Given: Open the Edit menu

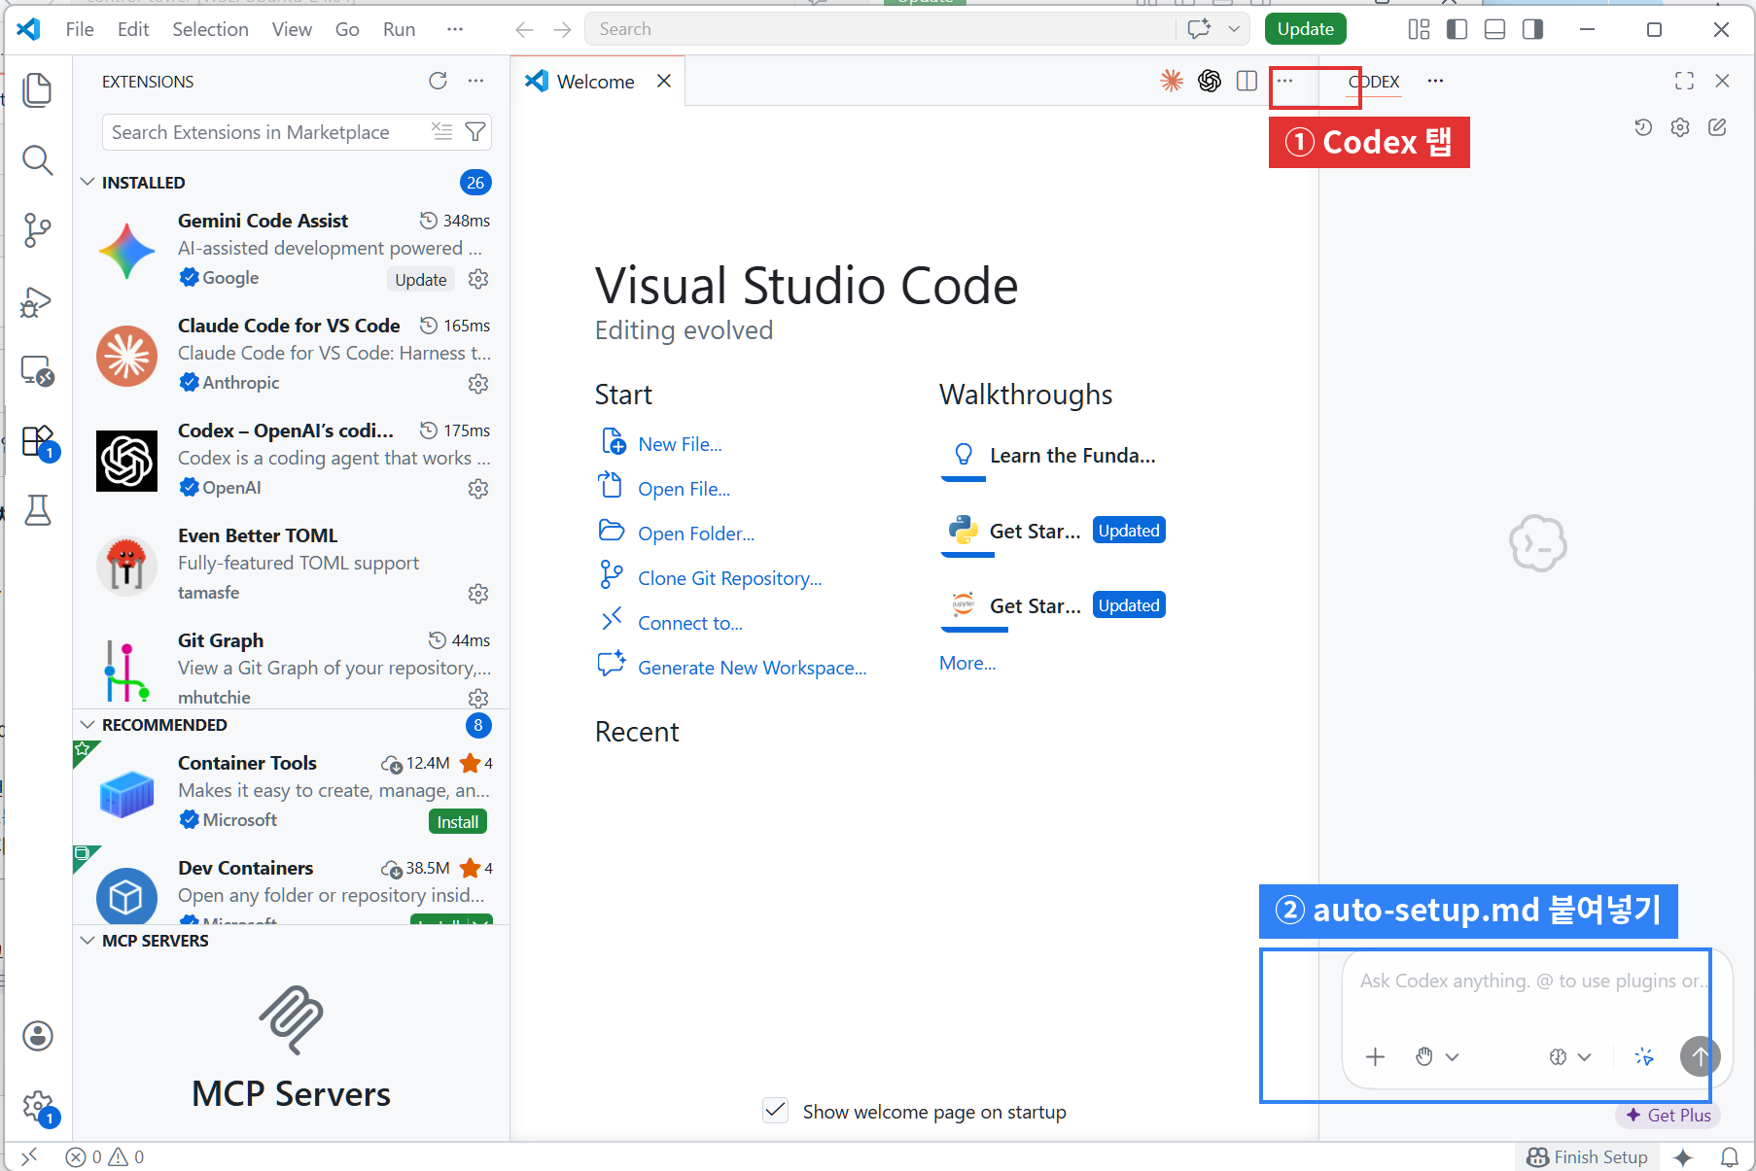Looking at the screenshot, I should (133, 29).
